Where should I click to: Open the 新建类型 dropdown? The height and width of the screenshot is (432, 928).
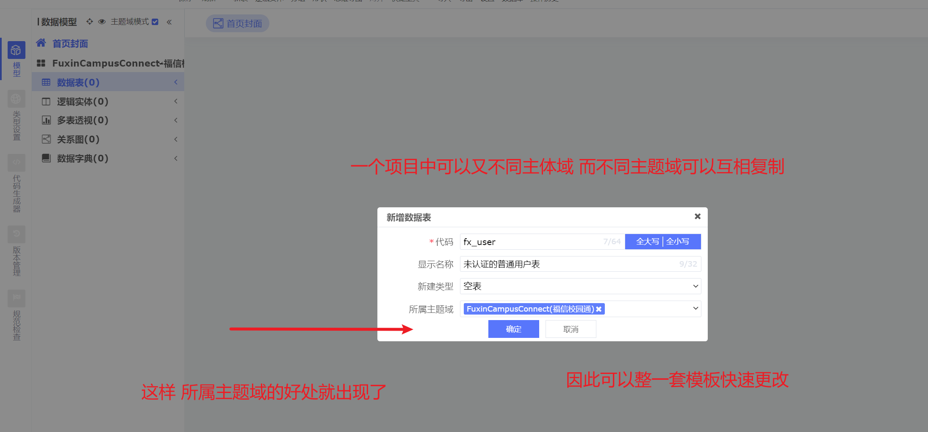(580, 286)
